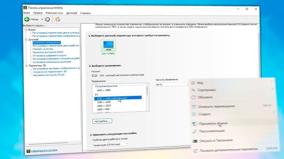Select the Acer V246HL monitor icon
284x159 pixels.
(x=108, y=46)
